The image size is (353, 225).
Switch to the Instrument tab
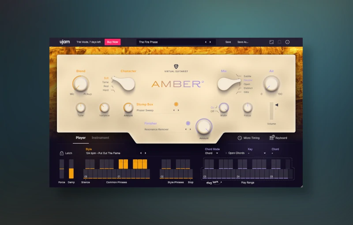[101, 138]
